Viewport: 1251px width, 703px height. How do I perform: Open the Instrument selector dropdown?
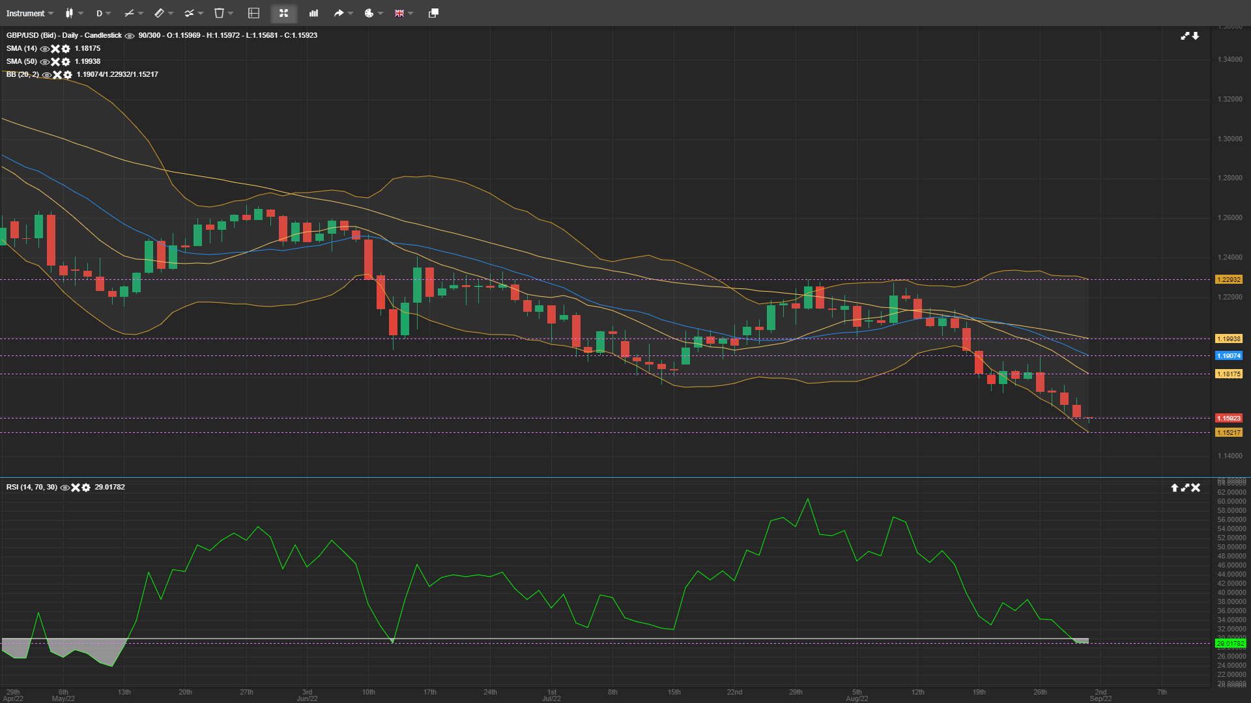pos(26,12)
